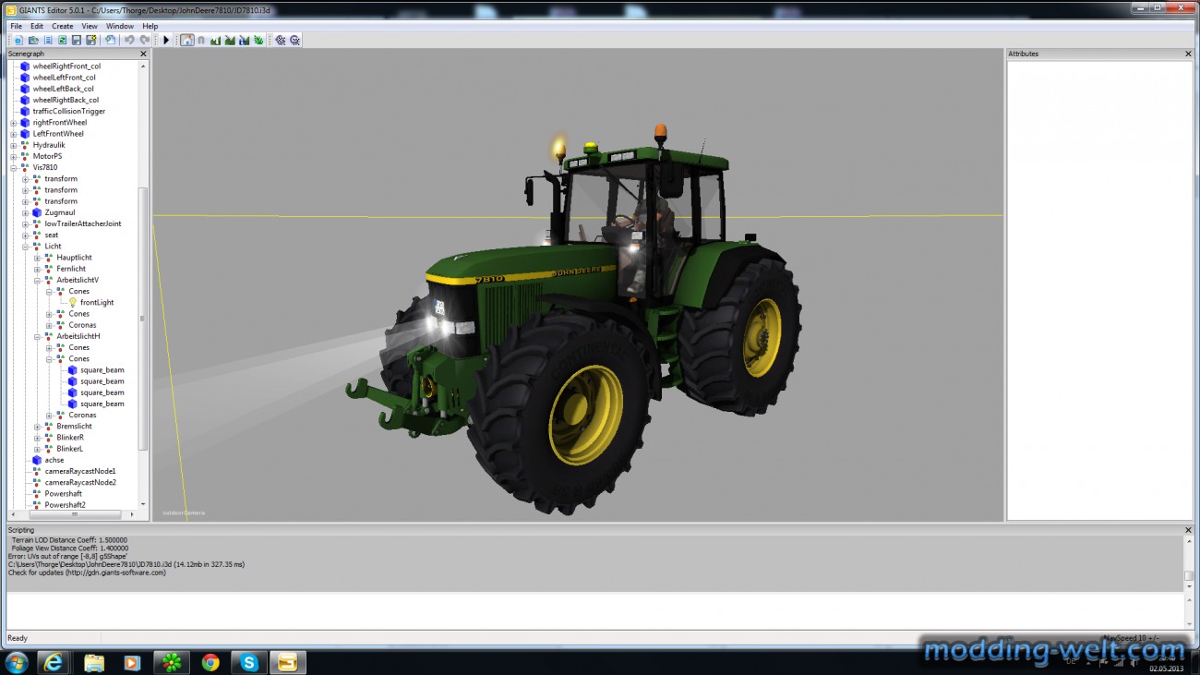Viewport: 1200px width, 675px height.
Task: Expand the BlinkerL node
Action: click(x=38, y=449)
